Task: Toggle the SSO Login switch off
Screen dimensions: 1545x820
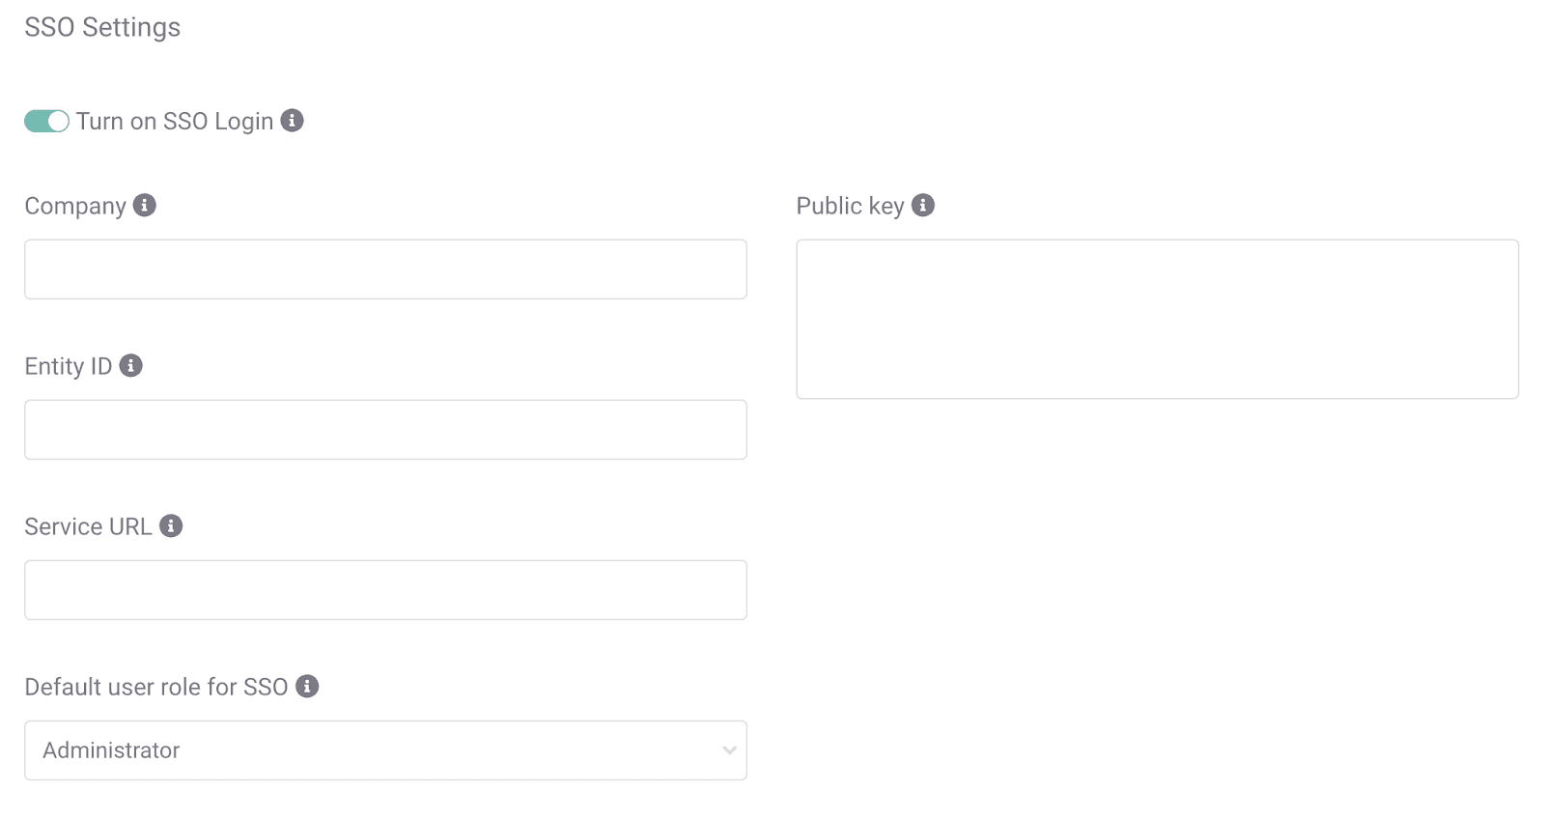Action: coord(46,121)
